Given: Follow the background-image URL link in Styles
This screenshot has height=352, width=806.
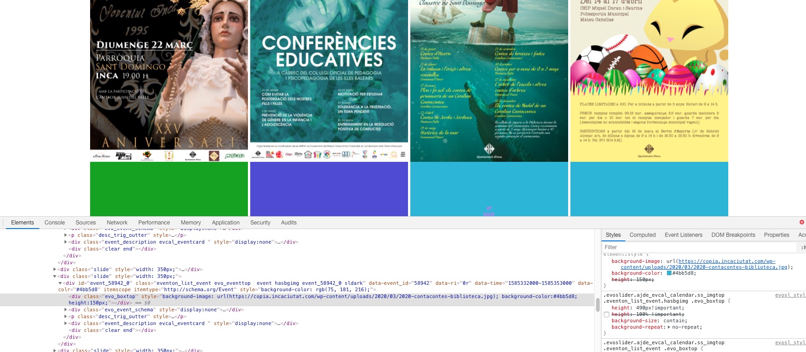Looking at the screenshot, I should pyautogui.click(x=726, y=261).
